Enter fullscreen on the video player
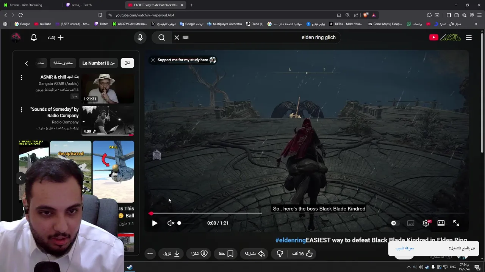 [x=456, y=223]
